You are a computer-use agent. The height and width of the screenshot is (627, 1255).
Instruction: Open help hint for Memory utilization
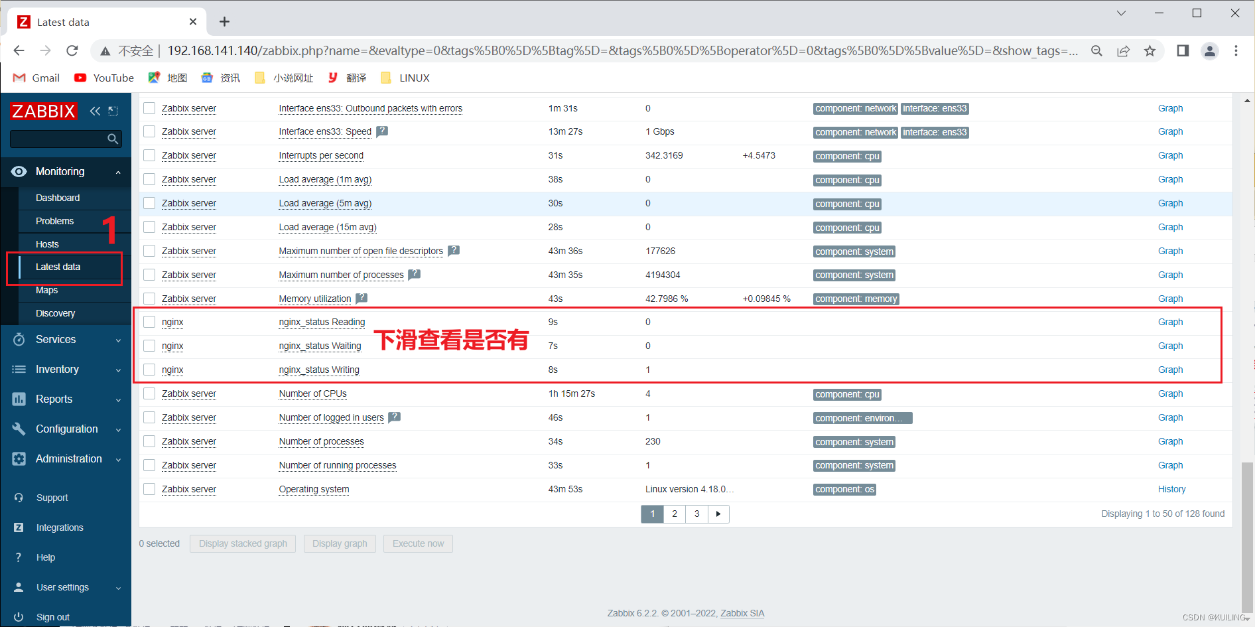(362, 299)
